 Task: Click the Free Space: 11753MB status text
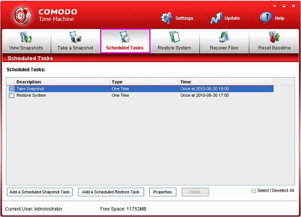tap(123, 209)
